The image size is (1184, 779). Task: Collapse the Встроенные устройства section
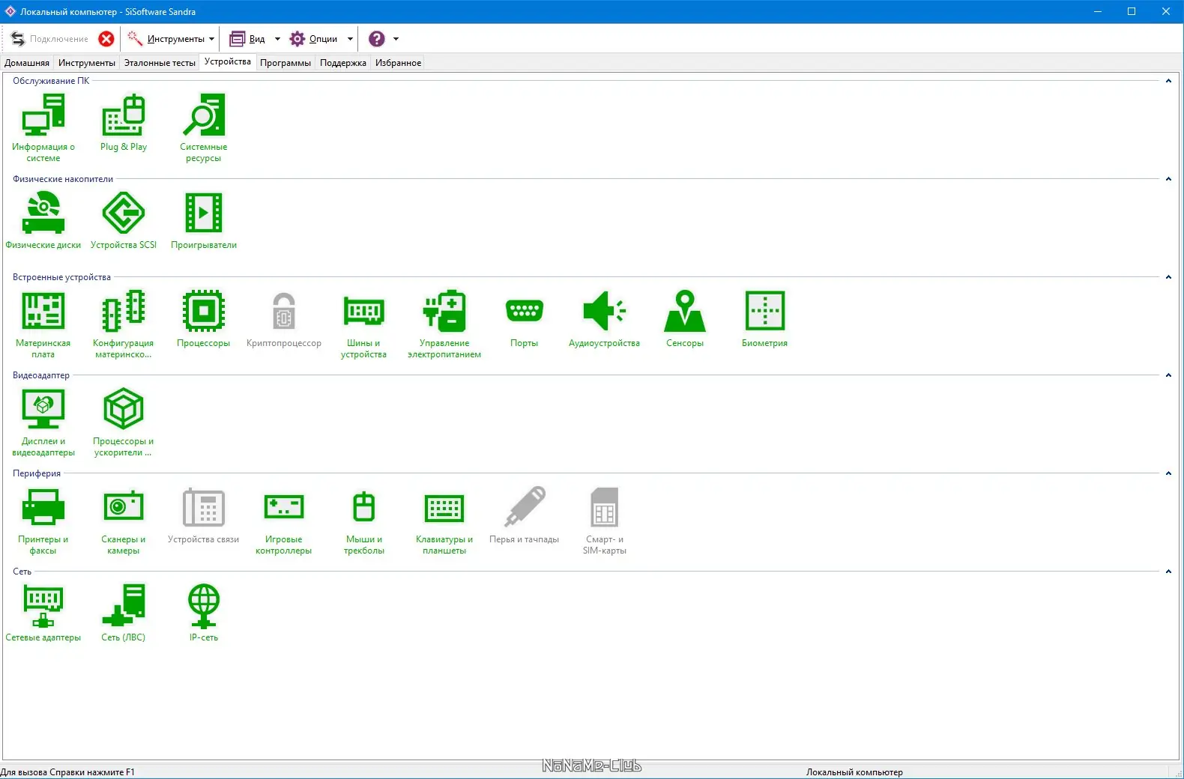point(1168,277)
